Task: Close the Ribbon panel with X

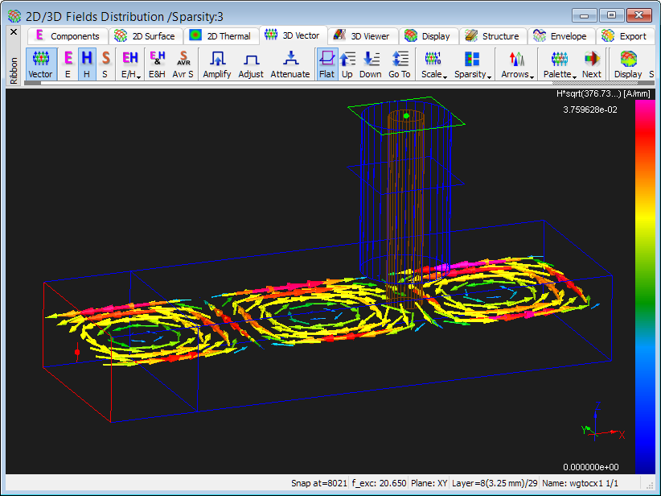Action: pos(13,32)
